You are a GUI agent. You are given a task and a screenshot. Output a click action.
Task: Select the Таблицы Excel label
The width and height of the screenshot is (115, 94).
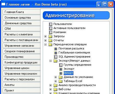click(73, 81)
